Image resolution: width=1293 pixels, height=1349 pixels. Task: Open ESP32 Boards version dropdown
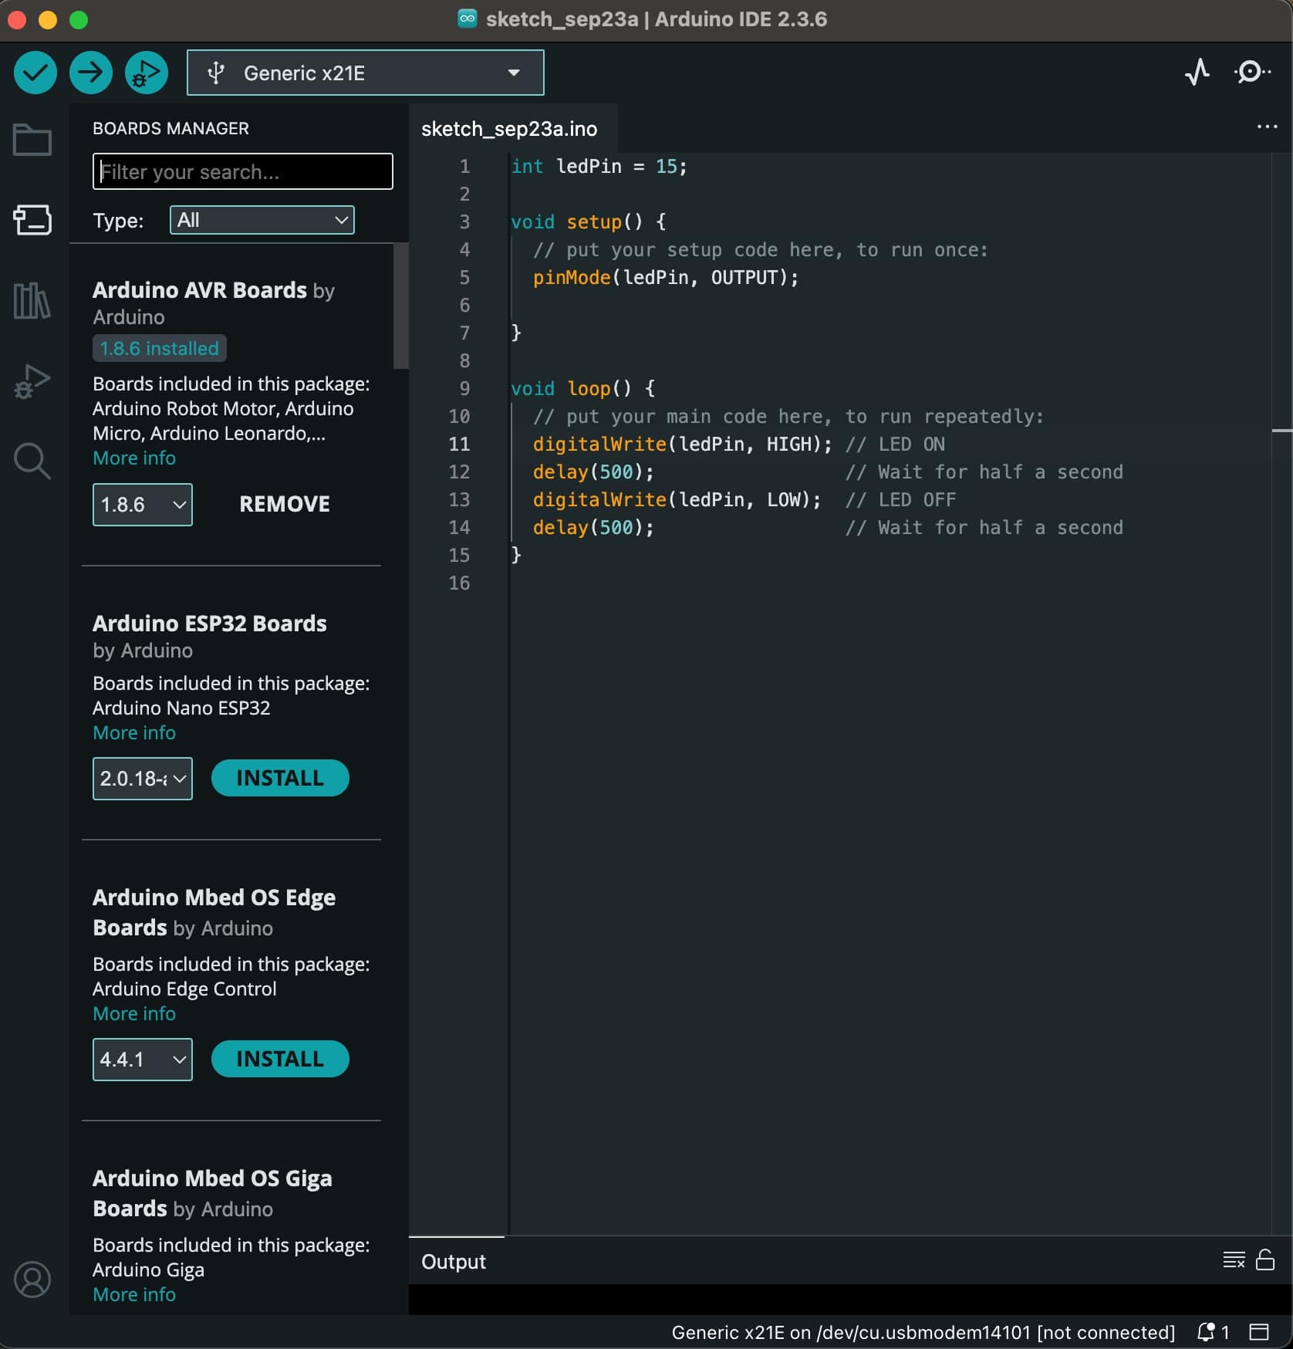point(143,779)
